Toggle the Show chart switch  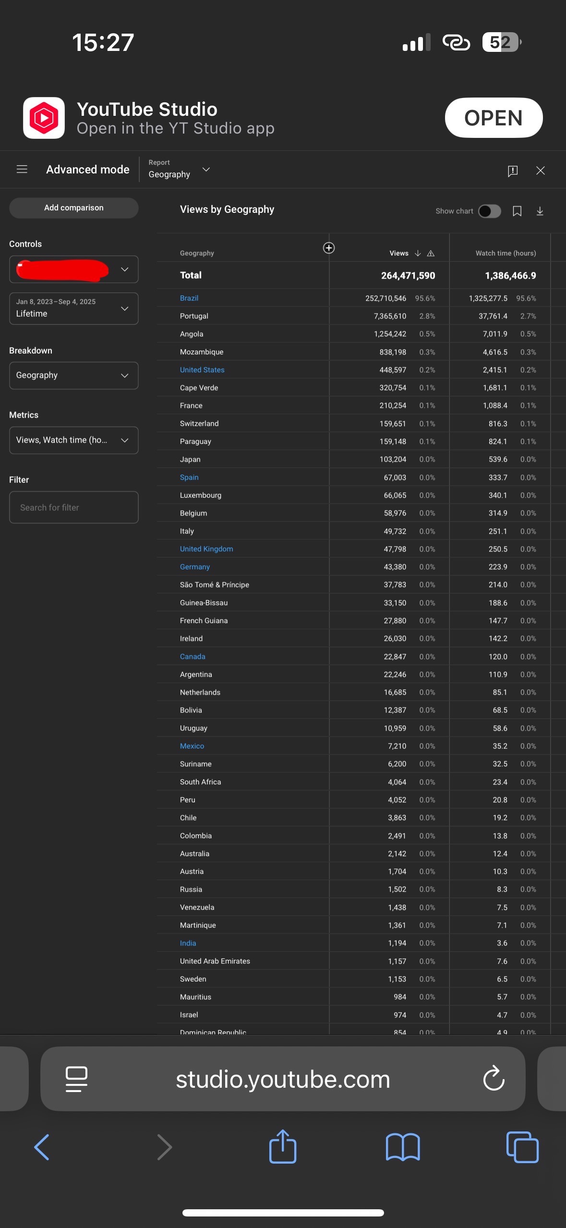point(489,211)
